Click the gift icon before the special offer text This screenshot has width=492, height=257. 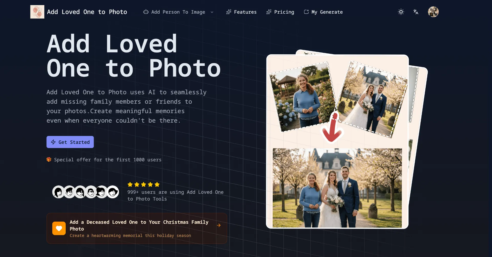(x=49, y=160)
